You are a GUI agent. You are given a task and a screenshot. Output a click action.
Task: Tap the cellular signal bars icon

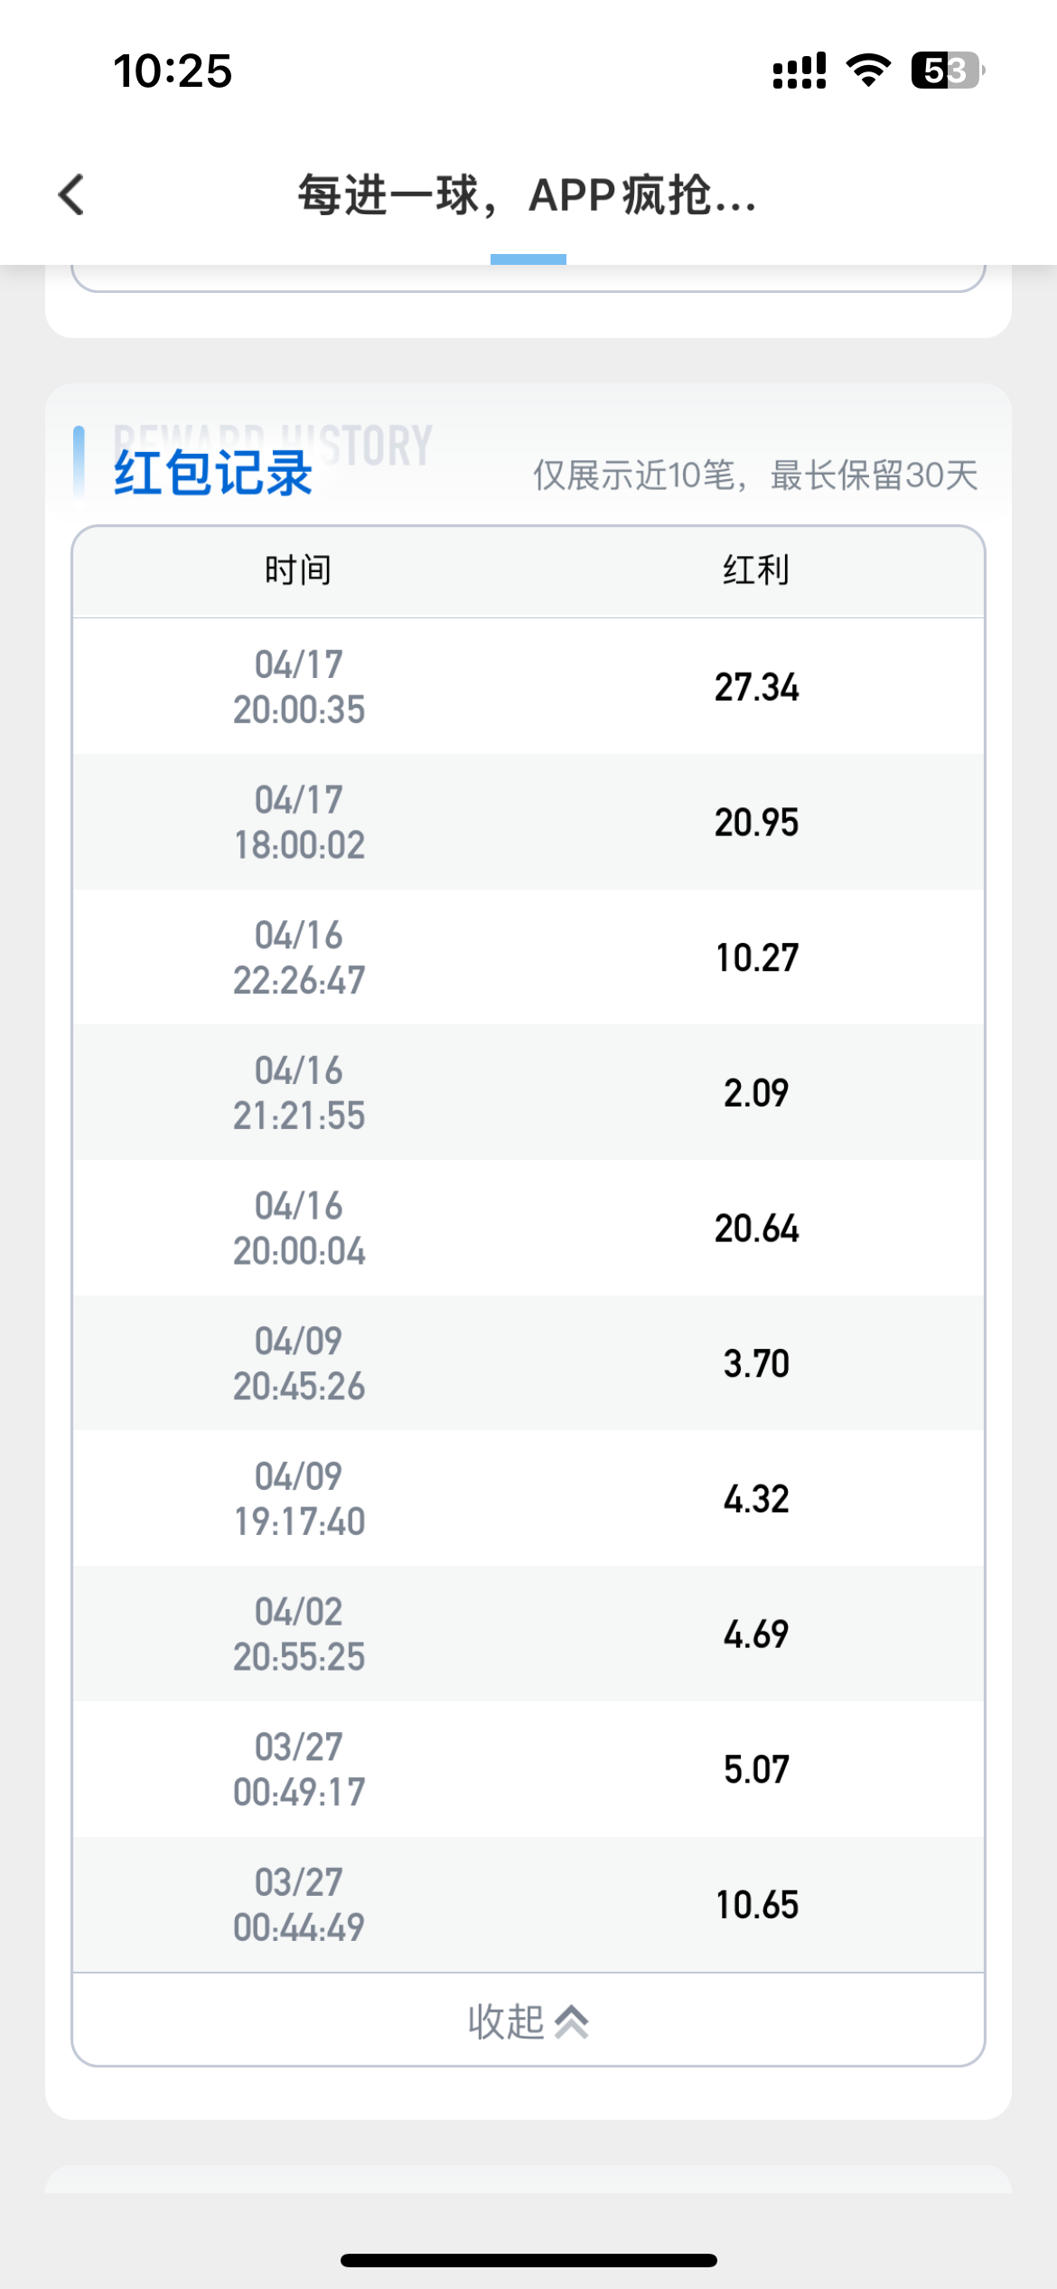(x=800, y=71)
